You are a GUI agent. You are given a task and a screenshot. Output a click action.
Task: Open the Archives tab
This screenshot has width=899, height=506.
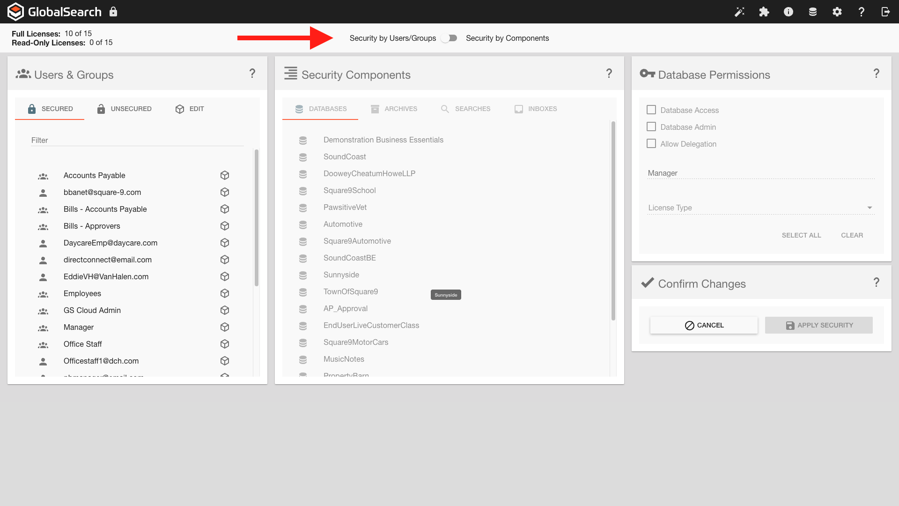click(x=394, y=109)
